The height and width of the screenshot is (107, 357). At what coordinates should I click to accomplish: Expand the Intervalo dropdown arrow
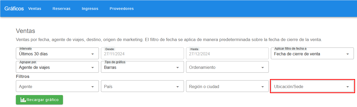(x=93, y=54)
